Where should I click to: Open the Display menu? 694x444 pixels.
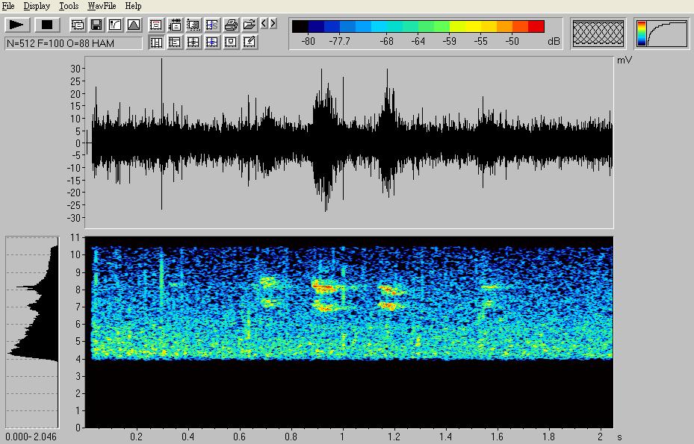click(37, 6)
